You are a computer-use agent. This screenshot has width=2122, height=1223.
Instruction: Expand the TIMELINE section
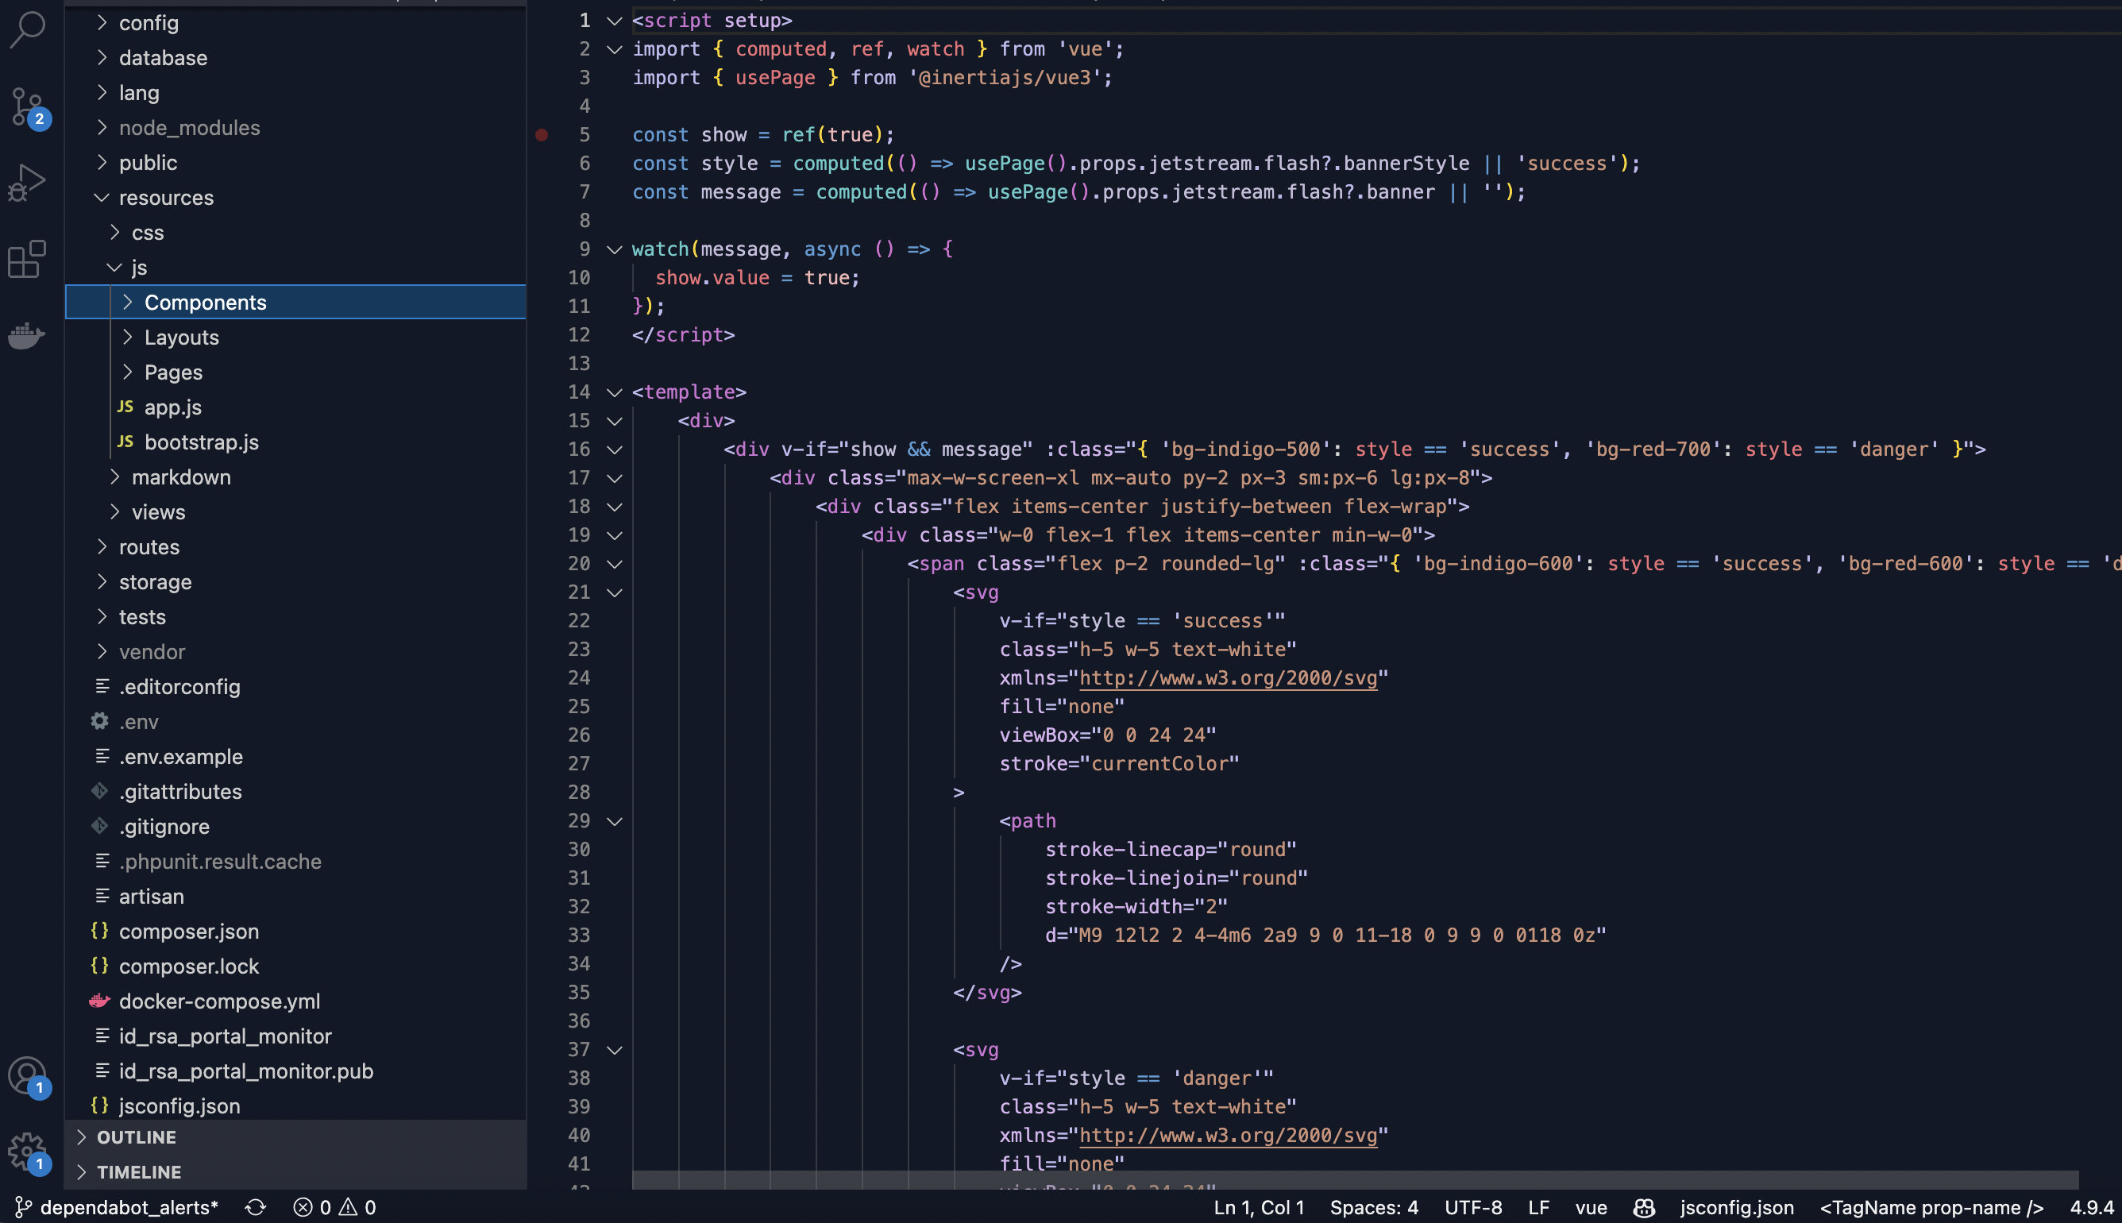tap(138, 1171)
